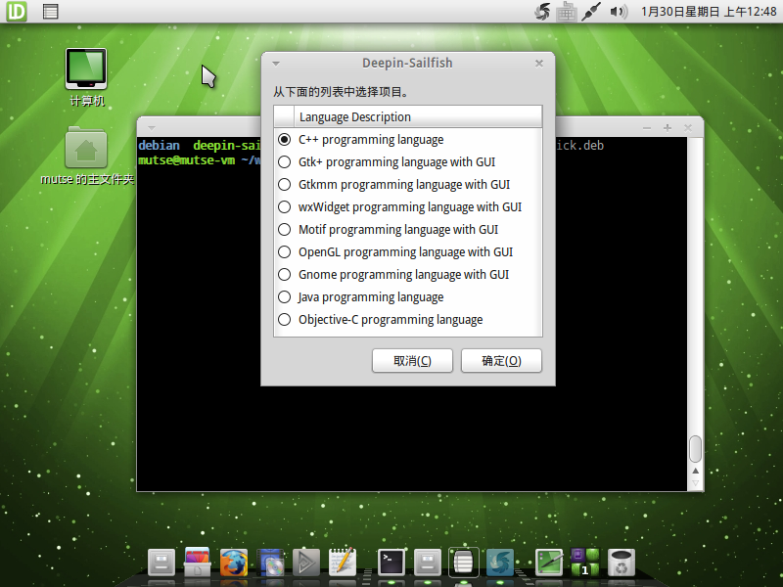The image size is (783, 587).
Task: Click the terminal scrollbar up arrow
Action: 695,471
